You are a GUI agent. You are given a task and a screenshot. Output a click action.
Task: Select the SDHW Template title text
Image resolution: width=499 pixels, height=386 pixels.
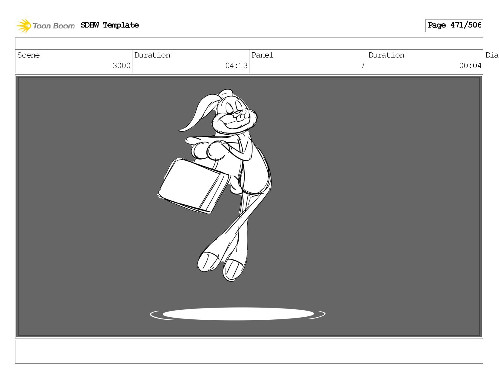110,25
